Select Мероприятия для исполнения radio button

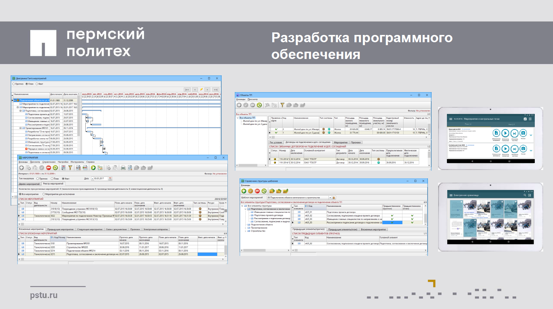point(43,194)
